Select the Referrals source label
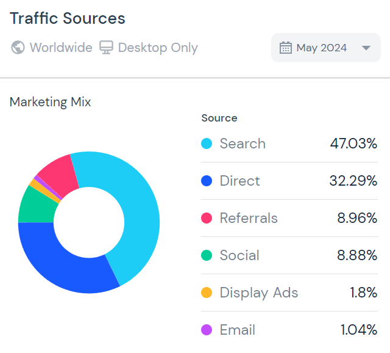The width and height of the screenshot is (390, 353). pos(249,219)
